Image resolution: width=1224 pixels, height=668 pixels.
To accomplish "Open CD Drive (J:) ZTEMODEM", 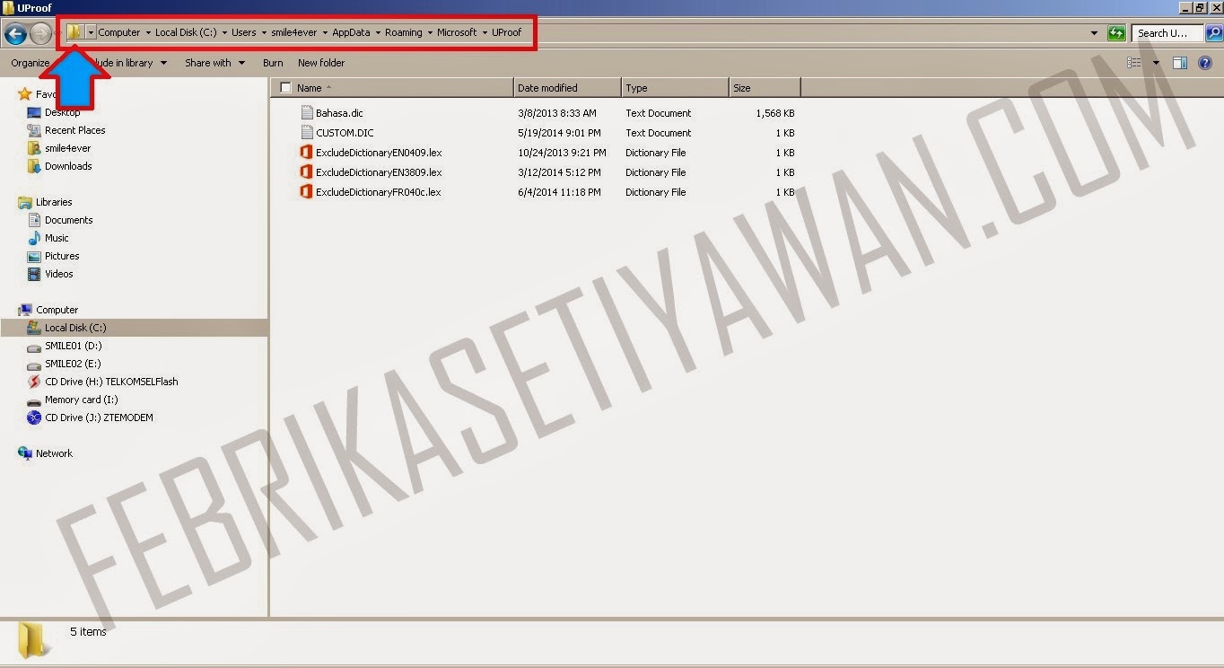I will click(x=99, y=417).
